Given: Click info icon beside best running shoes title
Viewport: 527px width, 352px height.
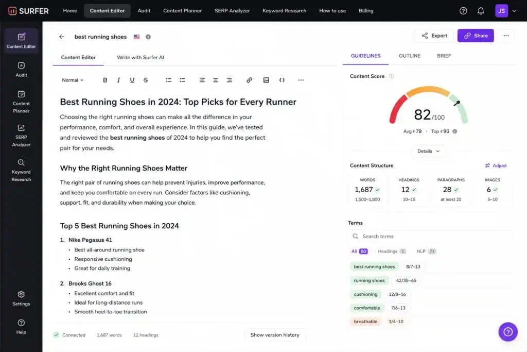Looking at the screenshot, I should tap(148, 37).
